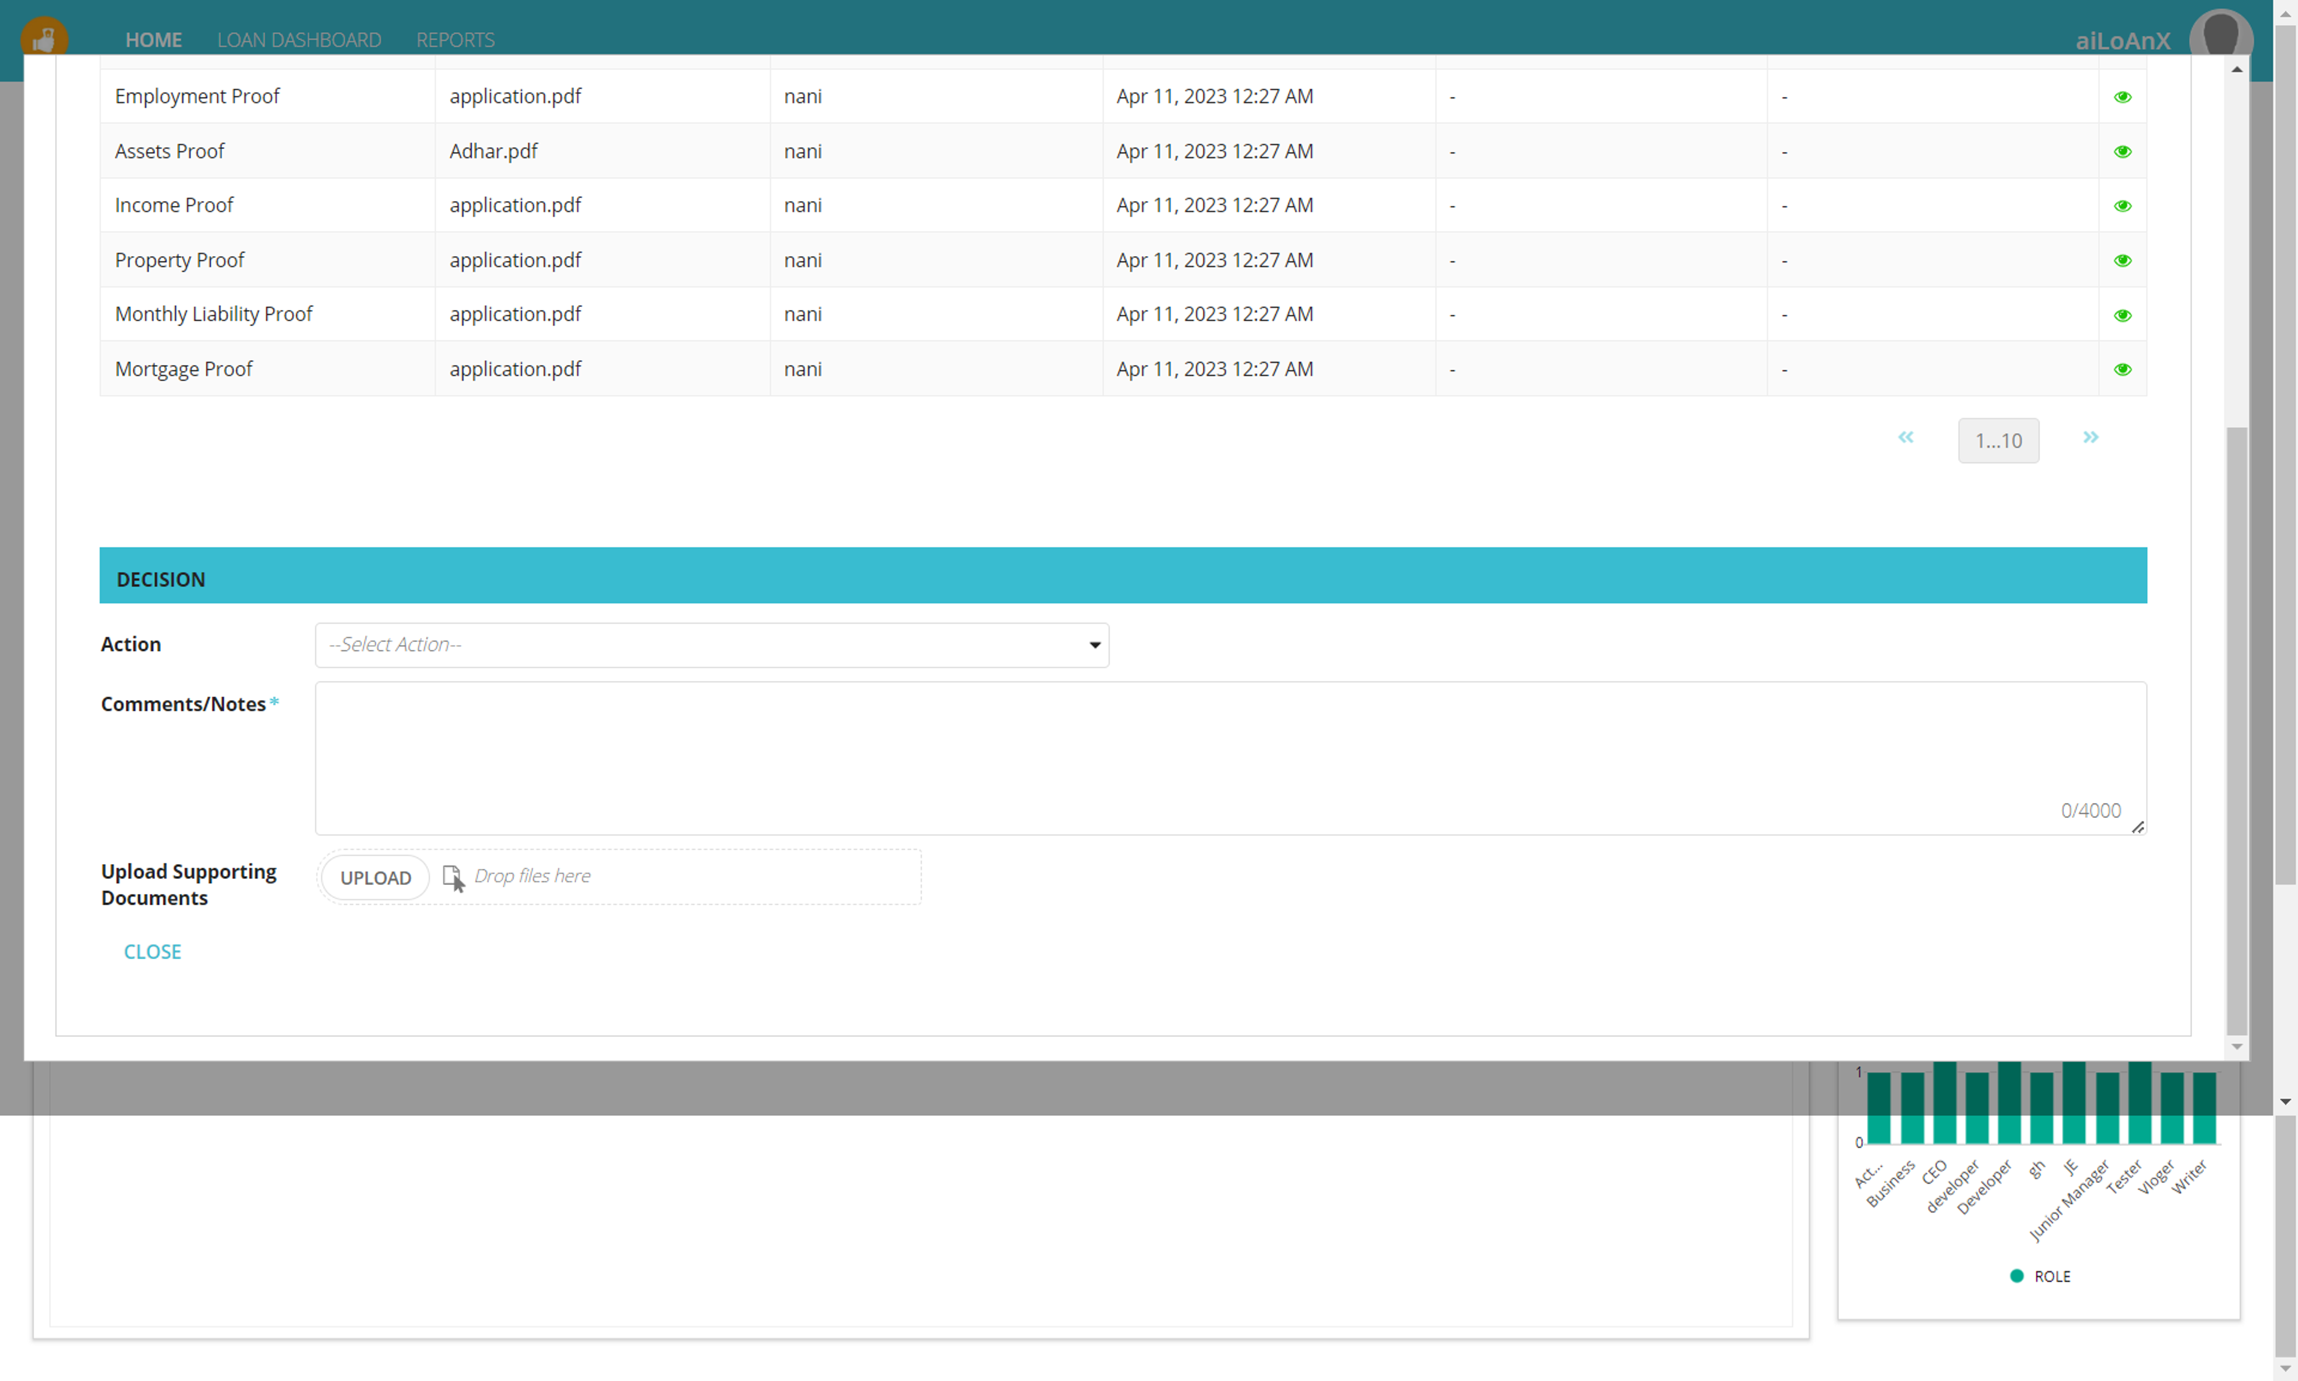Click the Employment Proof cell

click(268, 96)
